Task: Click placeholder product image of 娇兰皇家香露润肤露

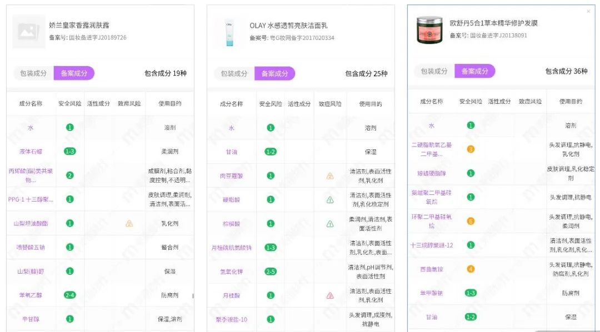Action: coord(29,32)
